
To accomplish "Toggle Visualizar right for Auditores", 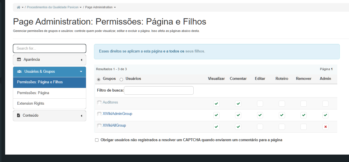I will tap(216, 104).
